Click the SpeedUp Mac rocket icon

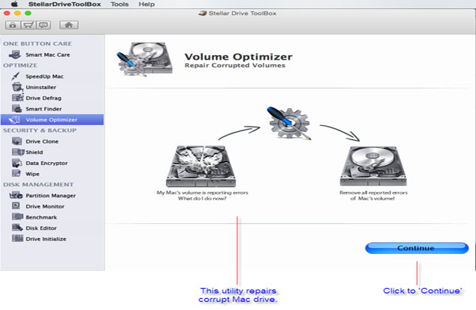tap(15, 76)
